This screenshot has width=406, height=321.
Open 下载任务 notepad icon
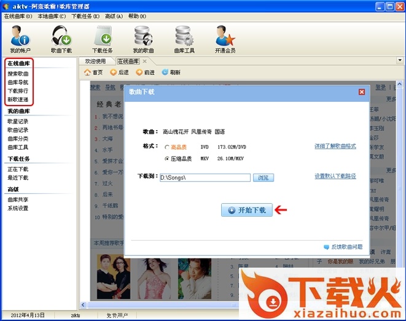tap(103, 36)
